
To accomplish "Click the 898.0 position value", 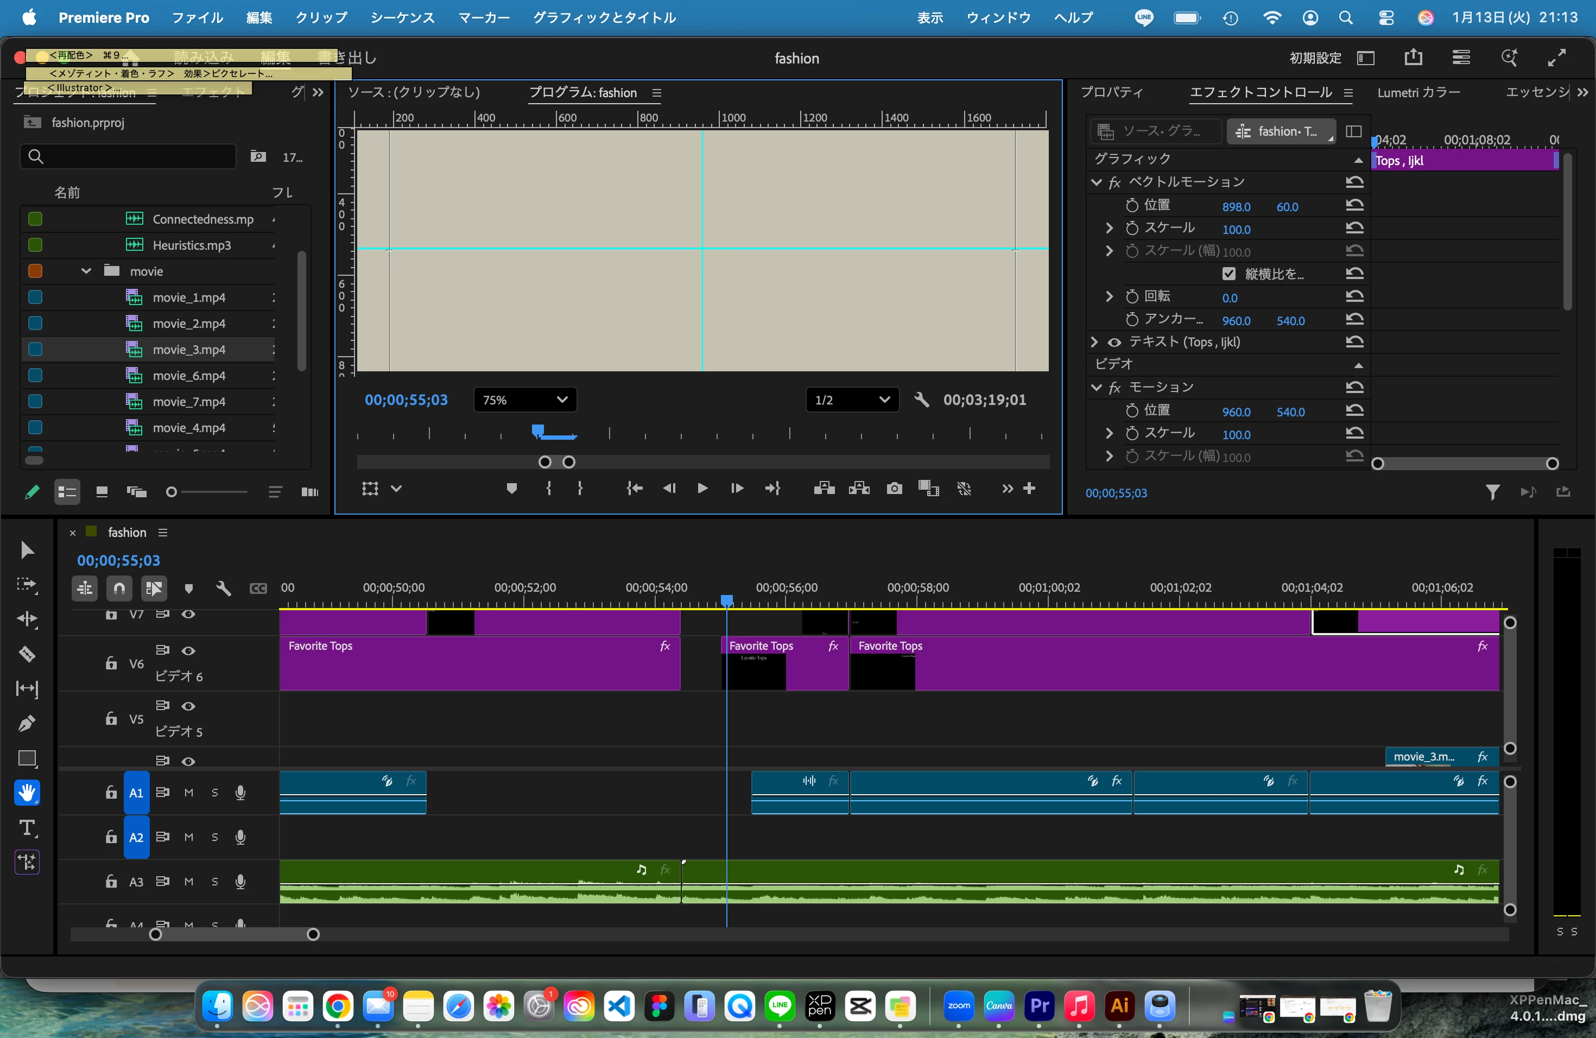I will (x=1236, y=206).
